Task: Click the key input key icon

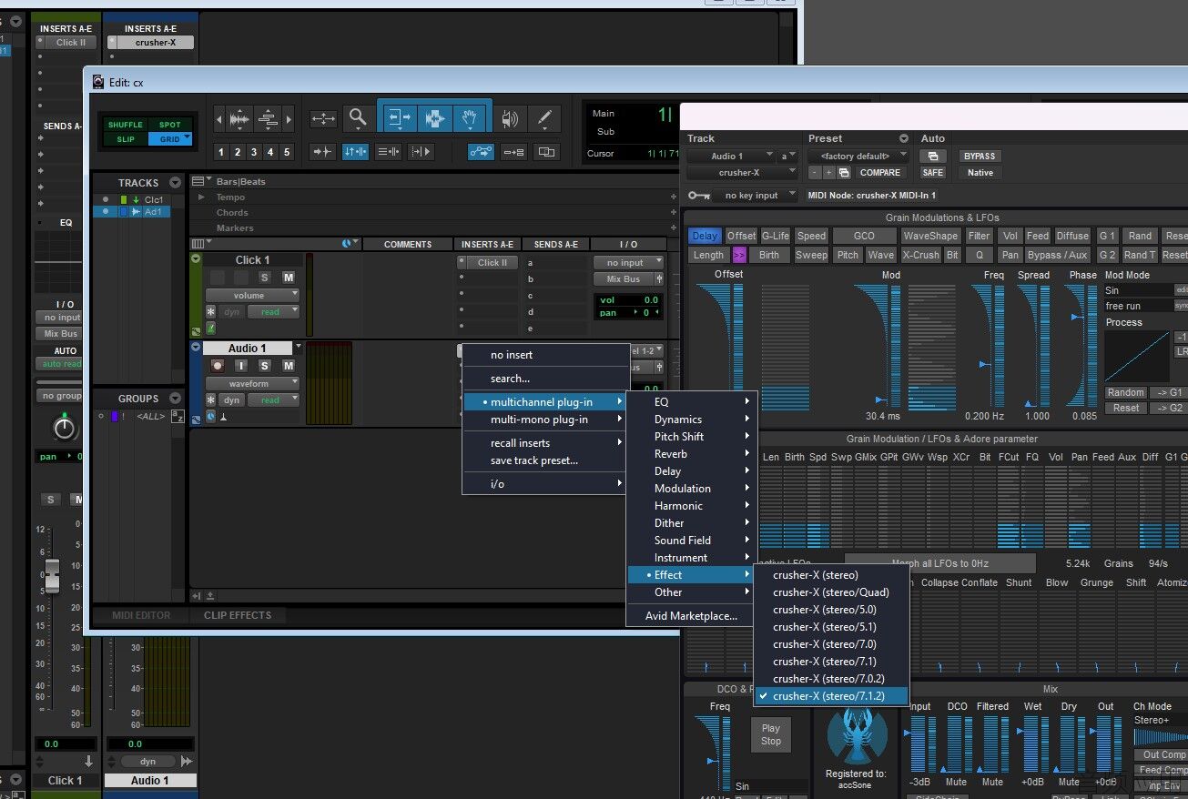Action: click(x=698, y=195)
